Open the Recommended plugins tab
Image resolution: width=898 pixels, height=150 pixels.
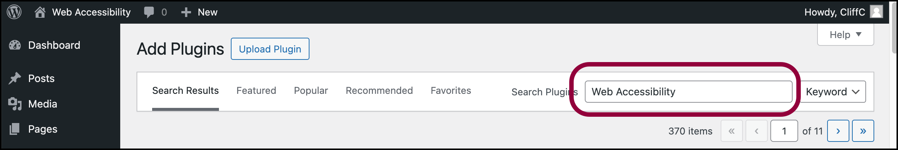379,91
